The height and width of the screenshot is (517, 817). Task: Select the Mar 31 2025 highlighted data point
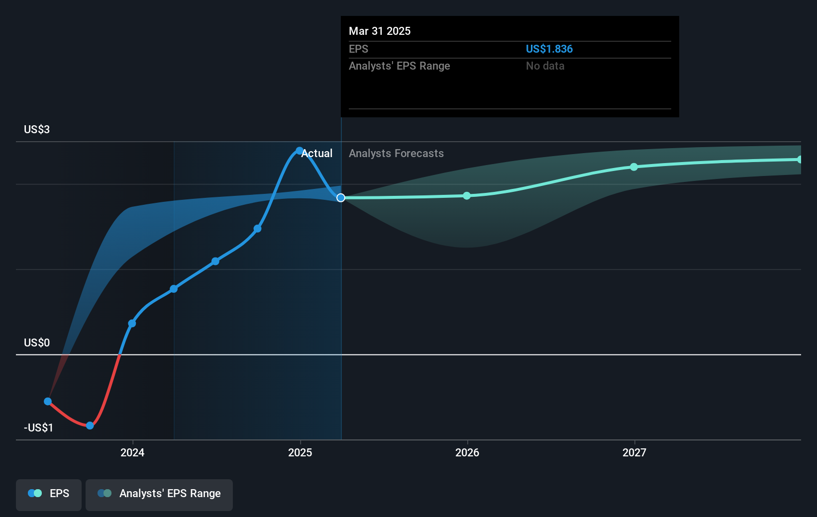pyautogui.click(x=341, y=198)
